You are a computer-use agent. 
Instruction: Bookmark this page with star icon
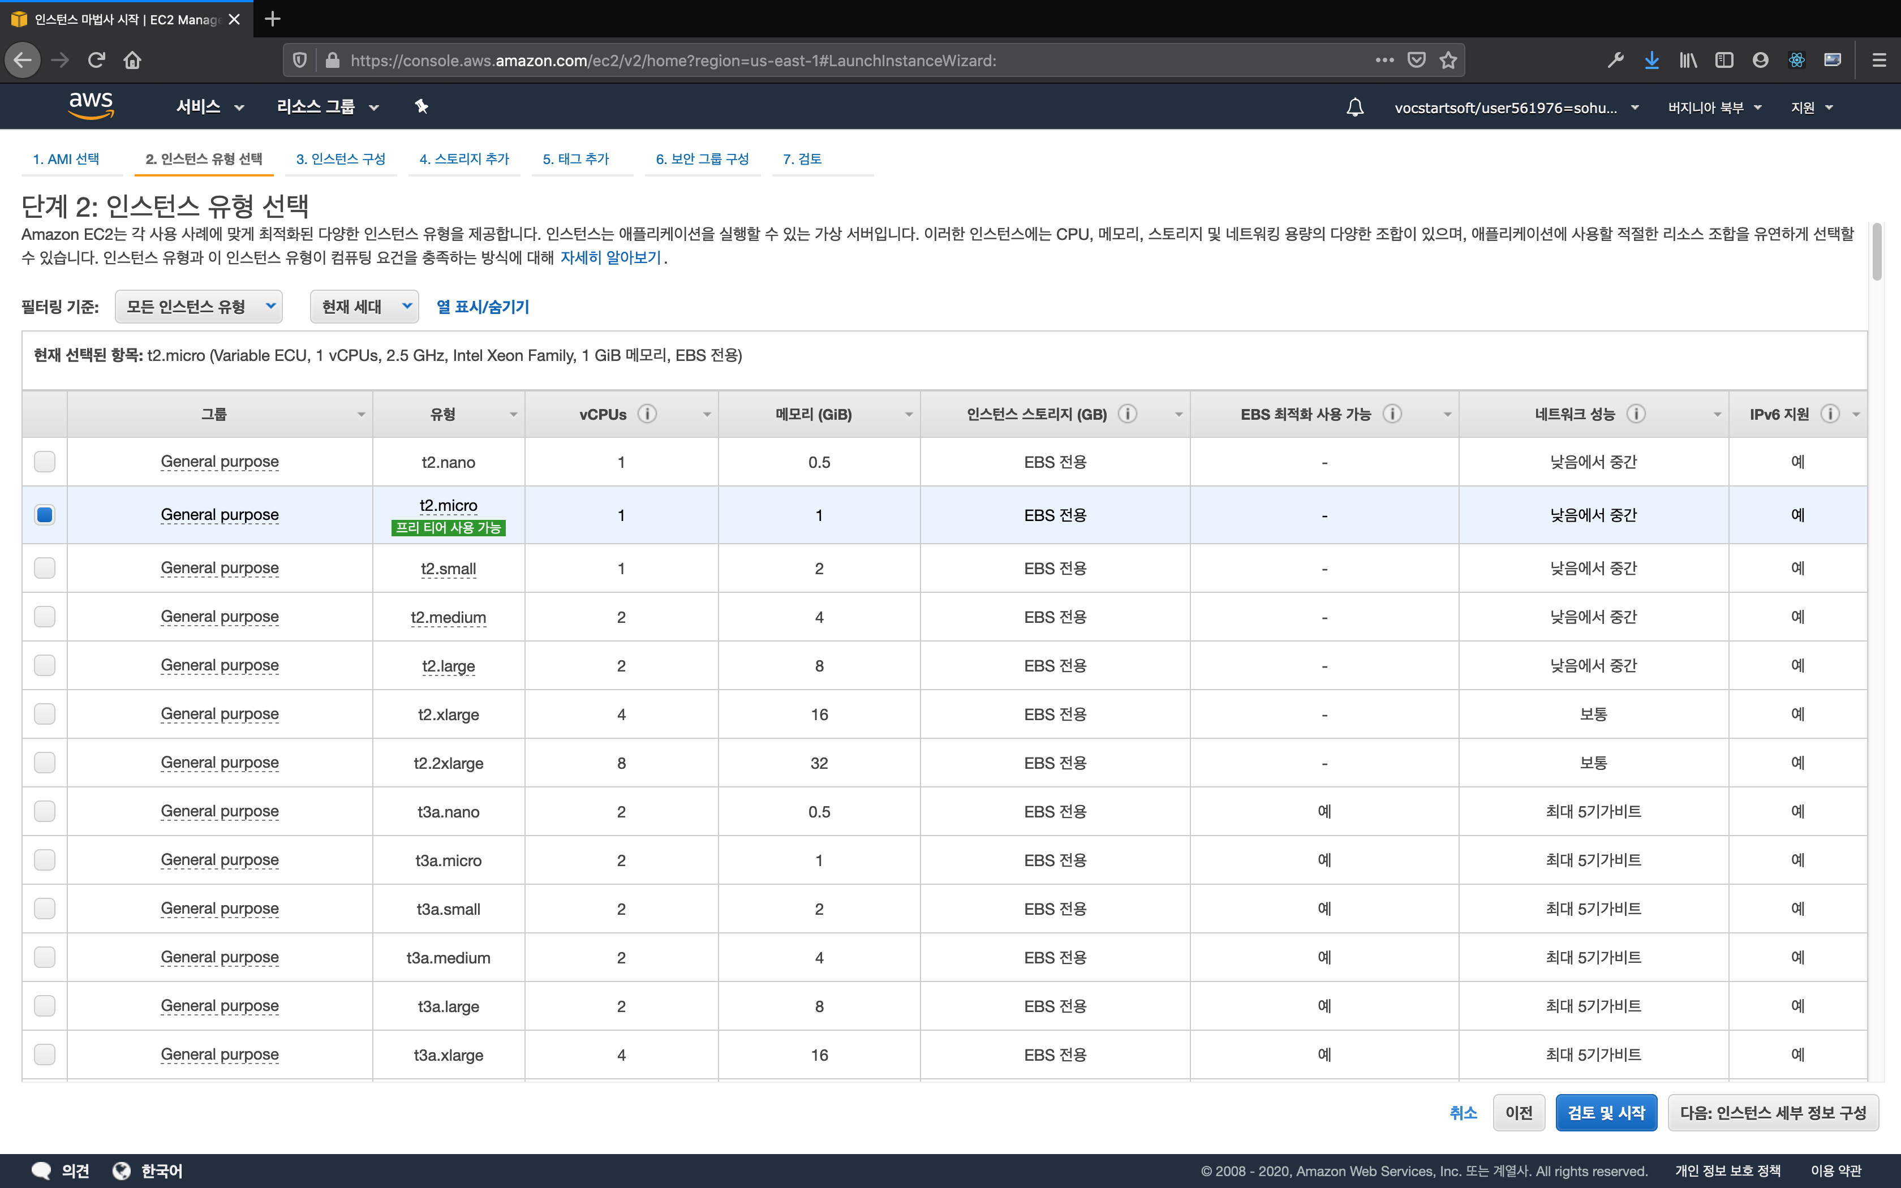pos(1448,61)
